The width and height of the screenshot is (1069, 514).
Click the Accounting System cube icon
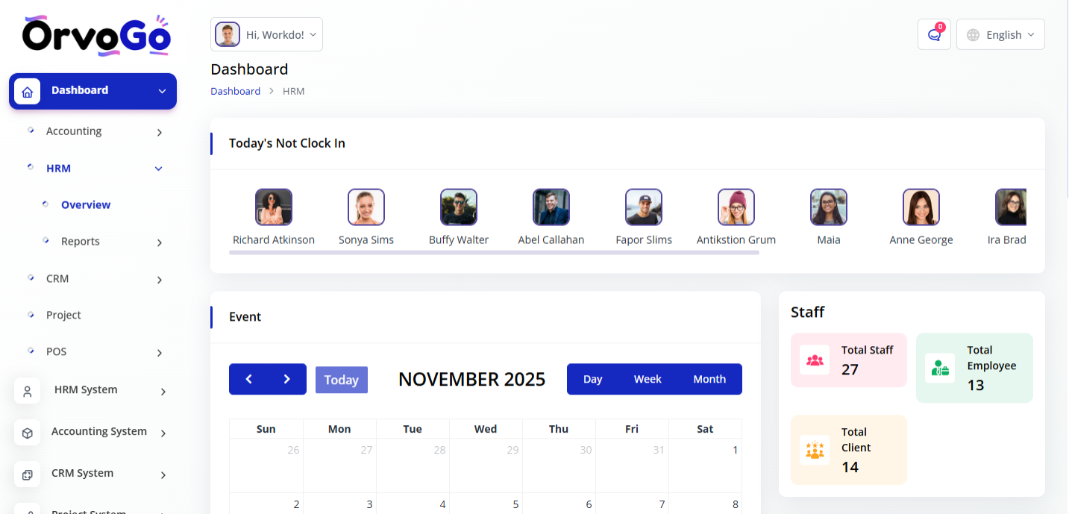[x=28, y=433]
